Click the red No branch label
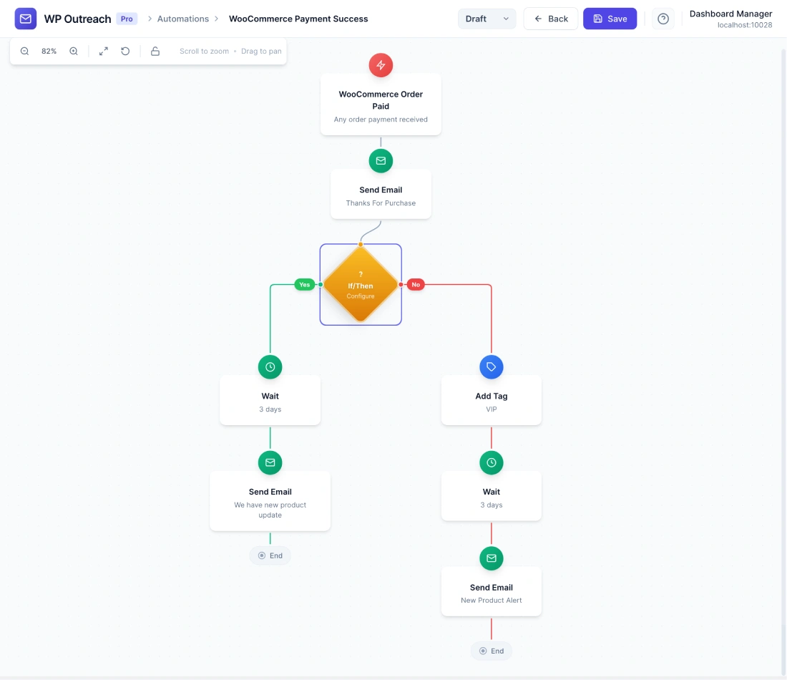This screenshot has width=787, height=680. (x=416, y=285)
